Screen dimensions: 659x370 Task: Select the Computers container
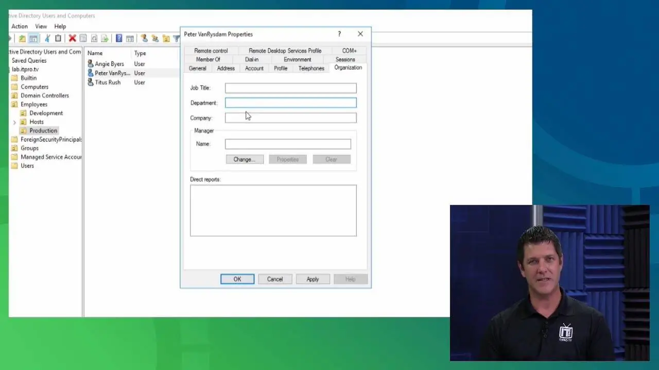[x=34, y=87]
